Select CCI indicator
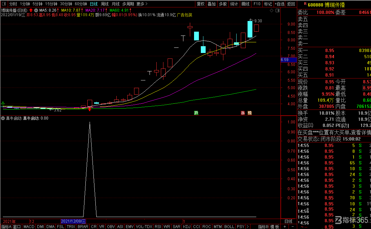The image size is (371, 229). pos(196,227)
